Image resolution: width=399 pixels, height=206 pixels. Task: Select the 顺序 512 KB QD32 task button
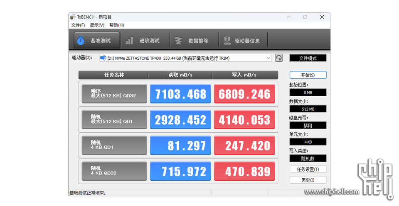click(114, 94)
